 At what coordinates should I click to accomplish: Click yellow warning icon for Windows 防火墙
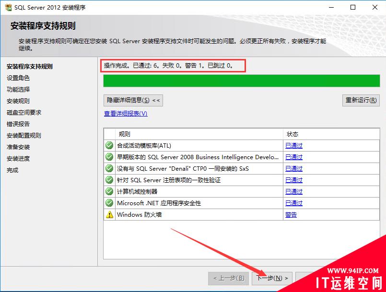coord(109,214)
